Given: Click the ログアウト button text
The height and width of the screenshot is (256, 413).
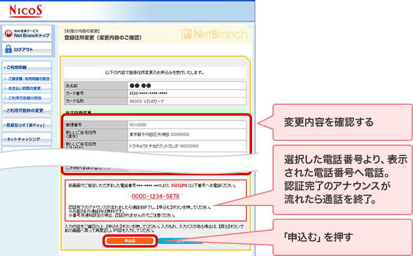Looking at the screenshot, I should coord(25,49).
